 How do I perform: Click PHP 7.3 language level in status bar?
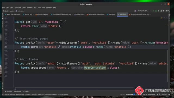122,94
